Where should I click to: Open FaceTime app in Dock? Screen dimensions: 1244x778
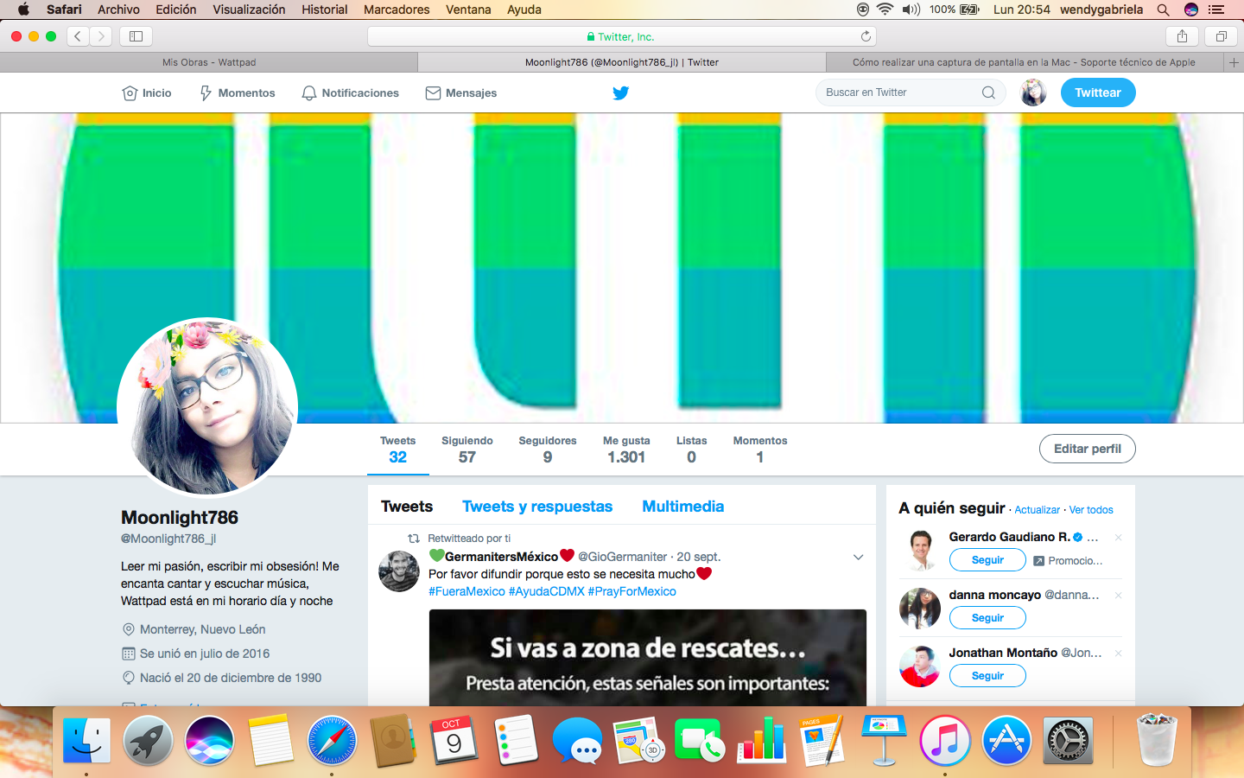pyautogui.click(x=700, y=741)
